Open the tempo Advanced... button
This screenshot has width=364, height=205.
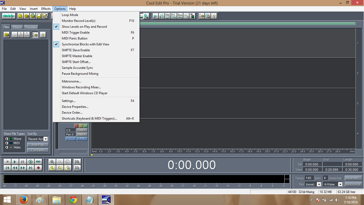(353, 178)
